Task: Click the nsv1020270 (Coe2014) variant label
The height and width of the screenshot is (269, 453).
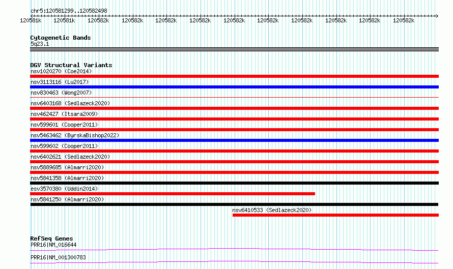Action: point(61,71)
